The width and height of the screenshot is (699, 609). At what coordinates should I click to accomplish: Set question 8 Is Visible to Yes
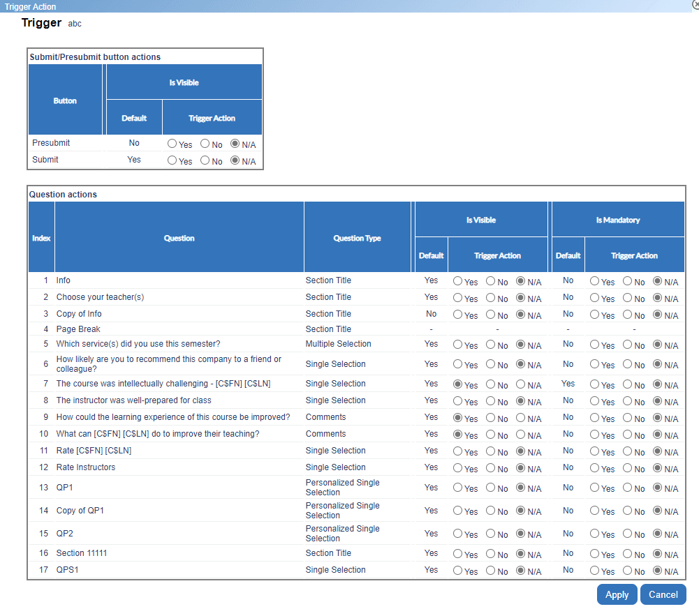pos(458,401)
